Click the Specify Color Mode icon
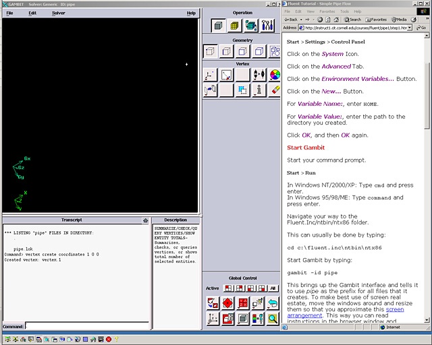Viewport: 432px width, 345px height. coord(258,318)
